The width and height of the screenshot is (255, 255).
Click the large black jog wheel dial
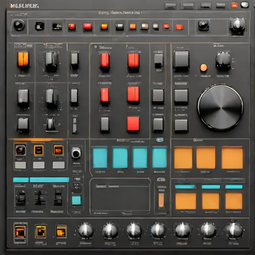[221, 108]
